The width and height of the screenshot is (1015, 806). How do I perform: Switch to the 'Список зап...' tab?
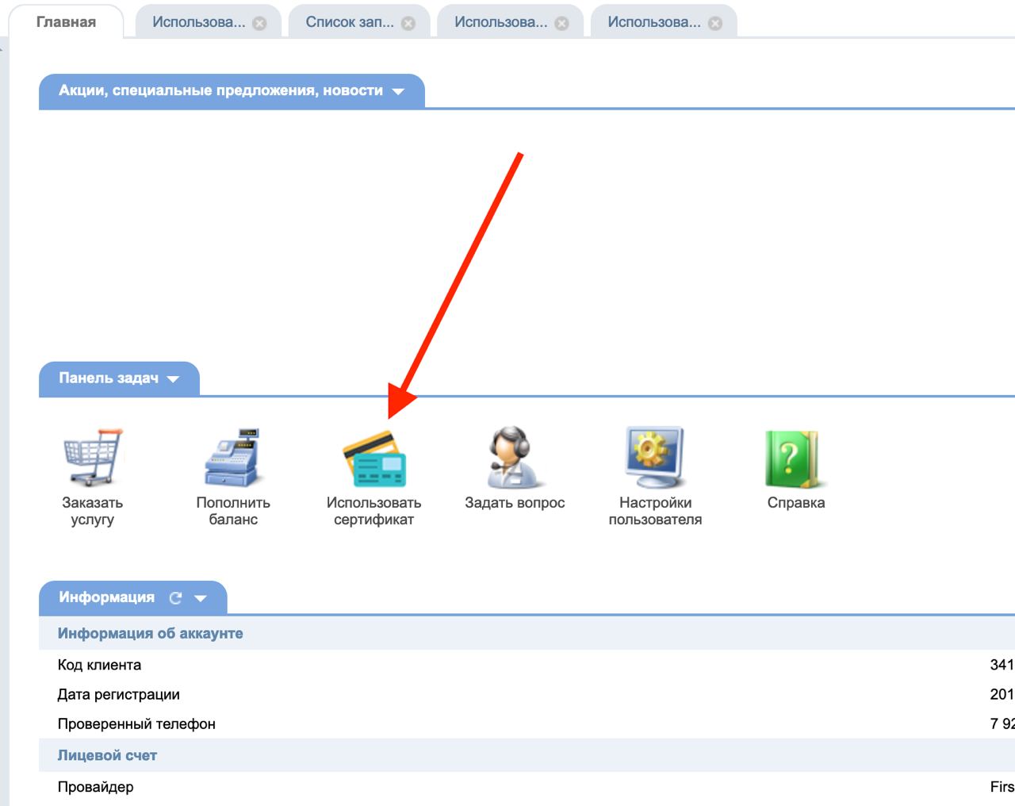tap(350, 22)
